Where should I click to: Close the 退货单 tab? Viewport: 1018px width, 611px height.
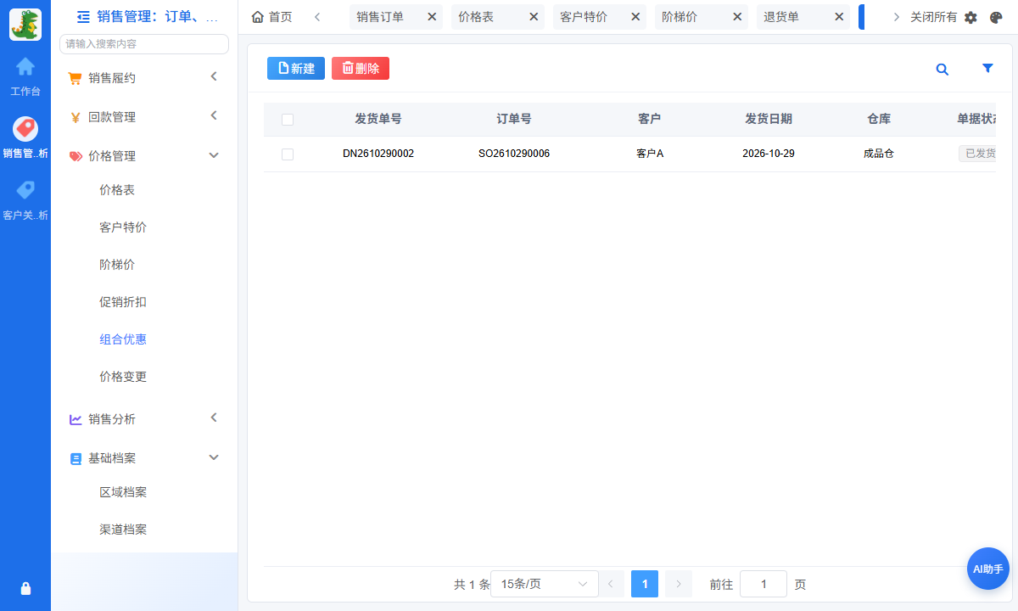(839, 17)
